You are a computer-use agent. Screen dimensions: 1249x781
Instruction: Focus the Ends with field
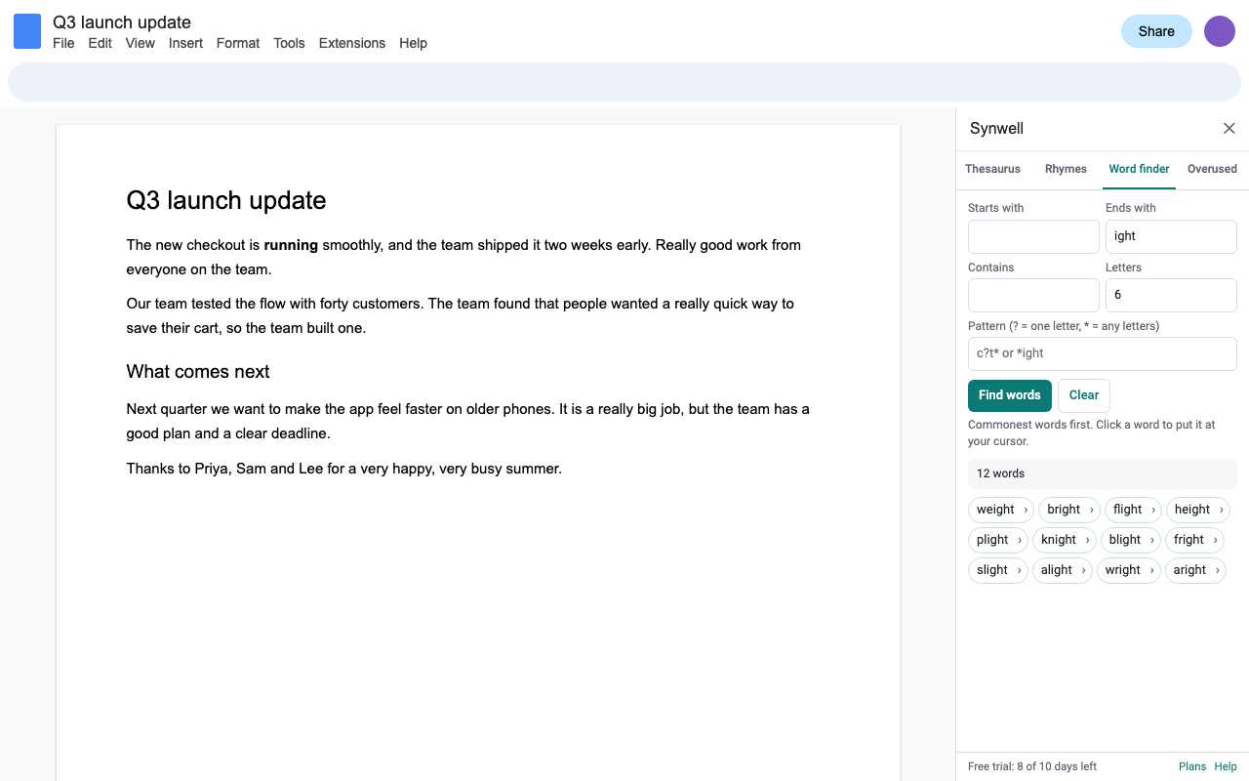pos(1171,236)
